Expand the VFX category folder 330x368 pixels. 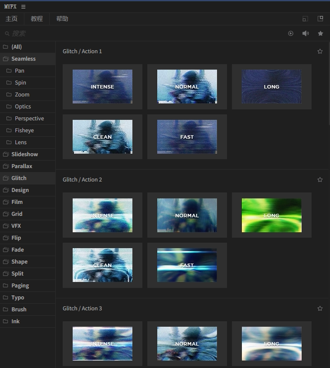[x=28, y=226]
